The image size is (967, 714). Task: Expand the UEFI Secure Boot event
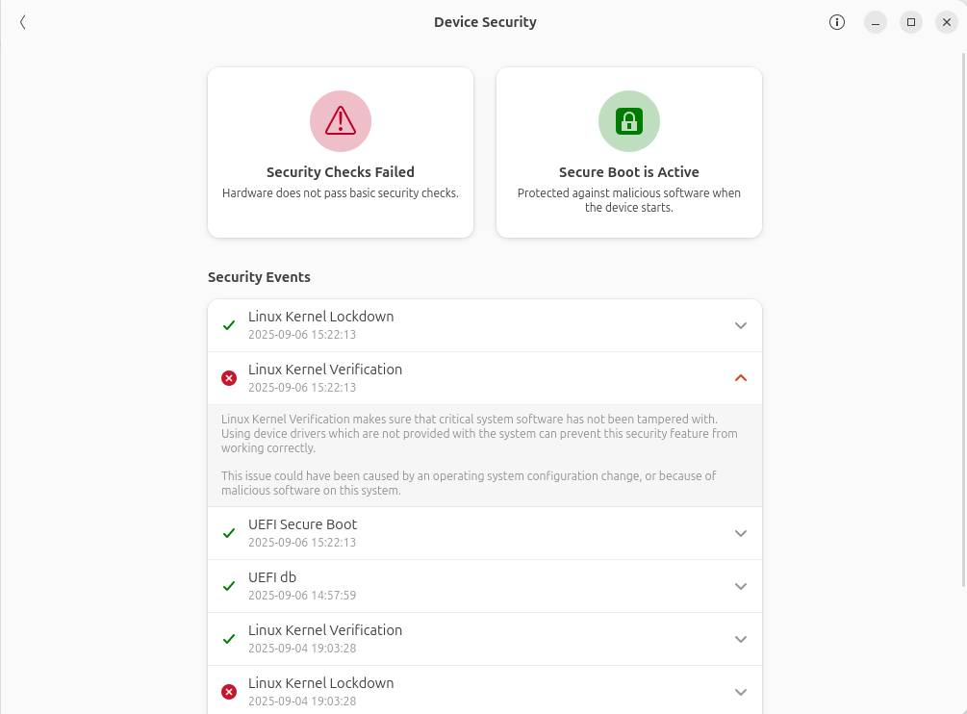(x=741, y=533)
